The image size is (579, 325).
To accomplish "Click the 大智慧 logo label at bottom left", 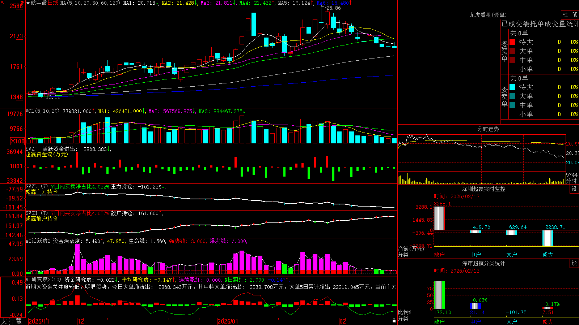I will pyautogui.click(x=11, y=321).
